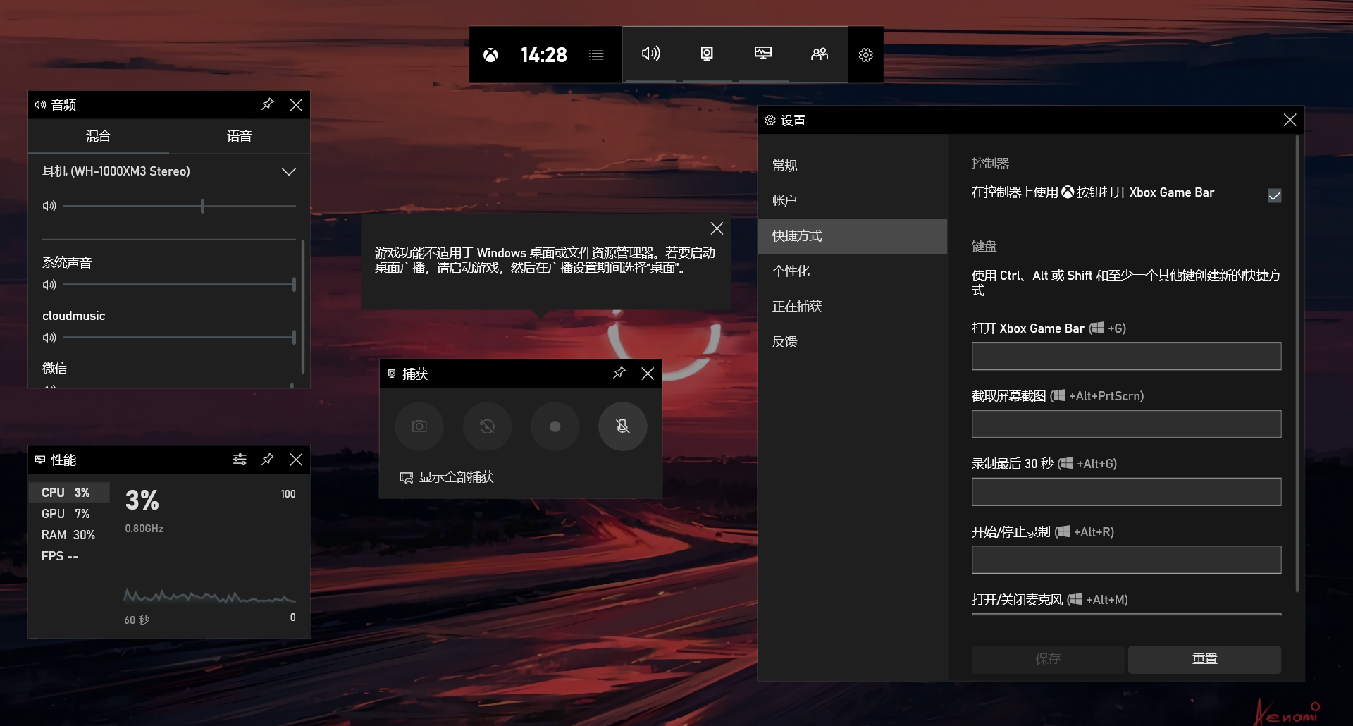Image resolution: width=1353 pixels, height=726 pixels.
Task: Expand the 耳机 output device dropdown
Action: 288,171
